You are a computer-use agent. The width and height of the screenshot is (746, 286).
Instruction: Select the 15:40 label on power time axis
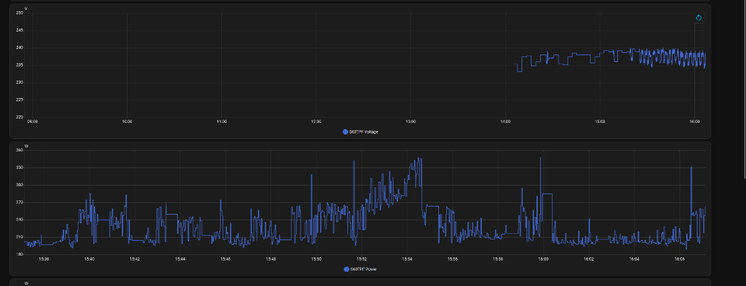pos(89,259)
